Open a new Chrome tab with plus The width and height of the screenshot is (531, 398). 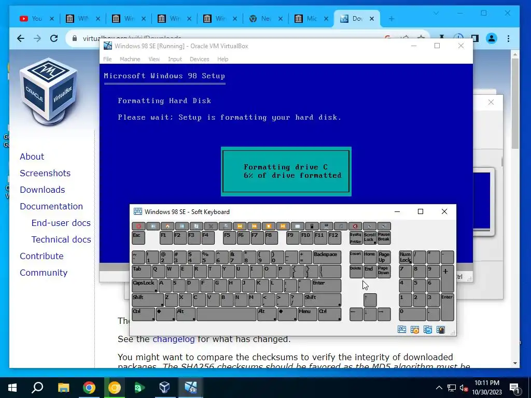click(x=392, y=19)
